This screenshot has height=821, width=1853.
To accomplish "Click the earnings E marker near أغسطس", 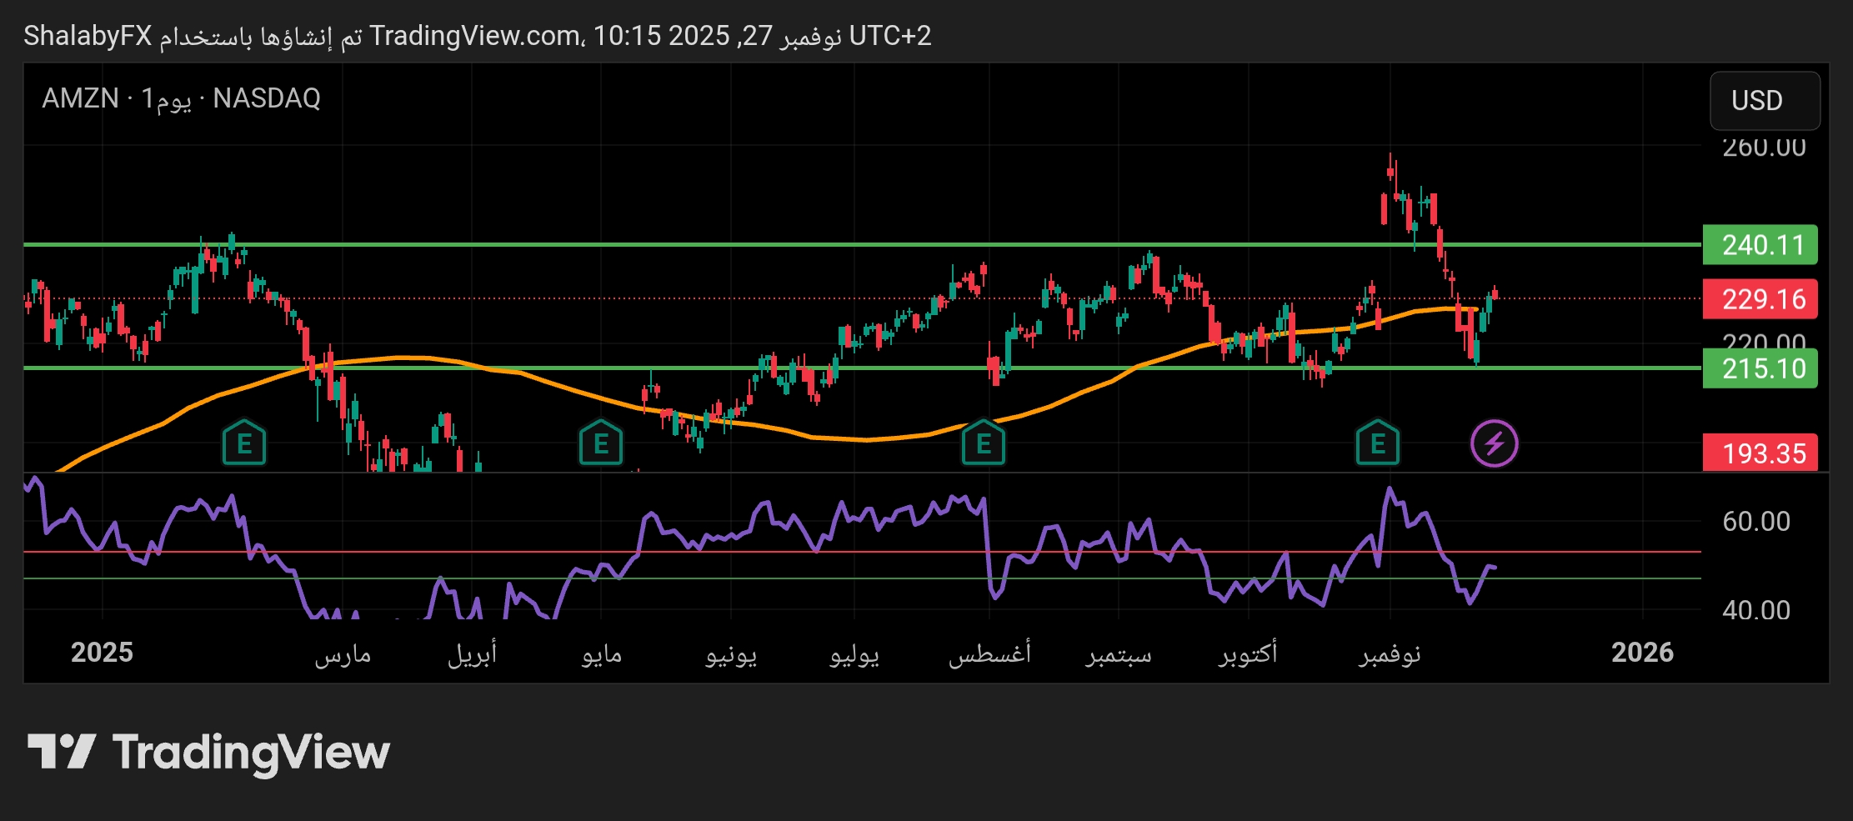I will tap(983, 443).
